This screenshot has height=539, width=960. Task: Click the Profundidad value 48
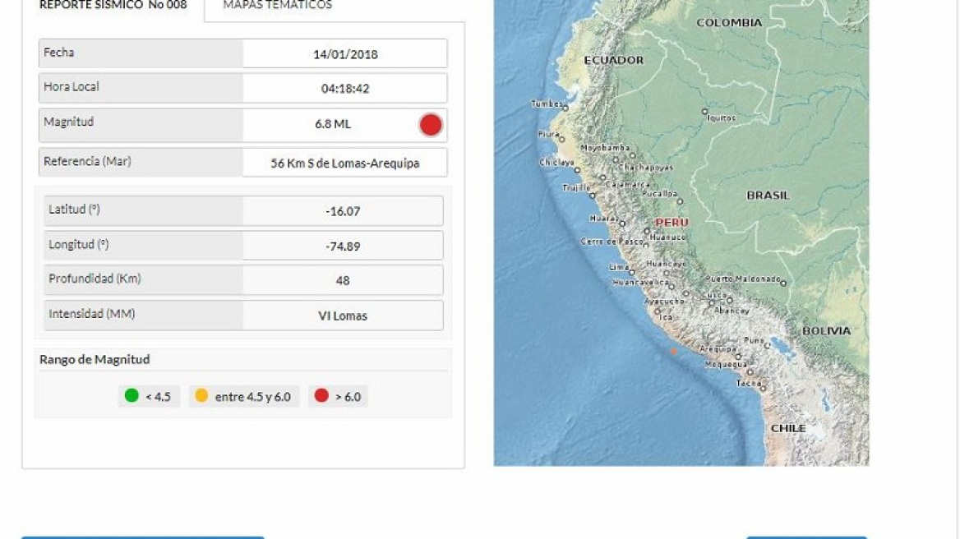pos(343,280)
